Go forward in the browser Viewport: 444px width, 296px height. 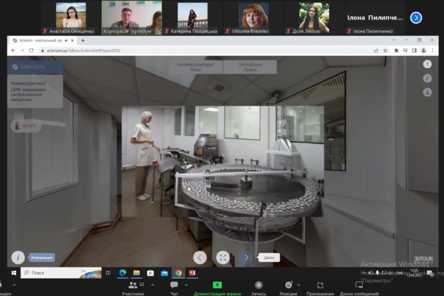[22, 50]
